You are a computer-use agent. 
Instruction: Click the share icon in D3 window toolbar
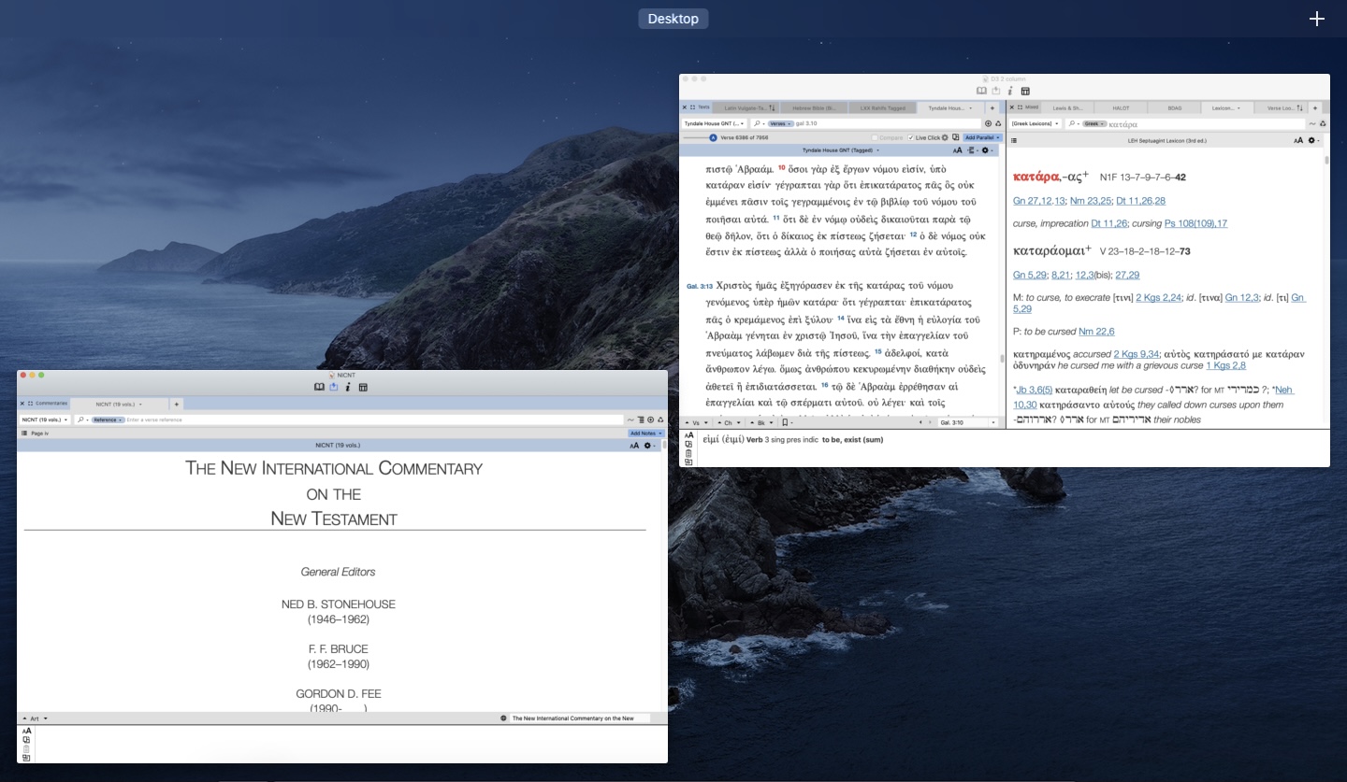[995, 91]
